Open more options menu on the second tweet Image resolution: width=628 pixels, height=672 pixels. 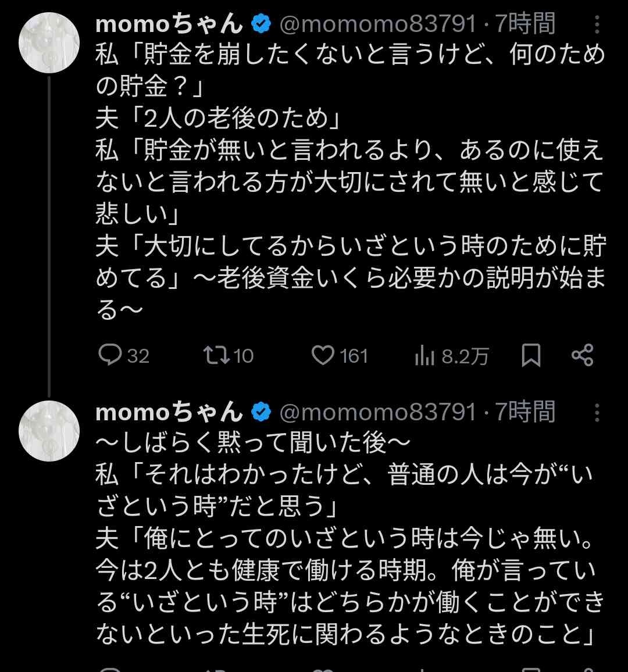pyautogui.click(x=597, y=413)
